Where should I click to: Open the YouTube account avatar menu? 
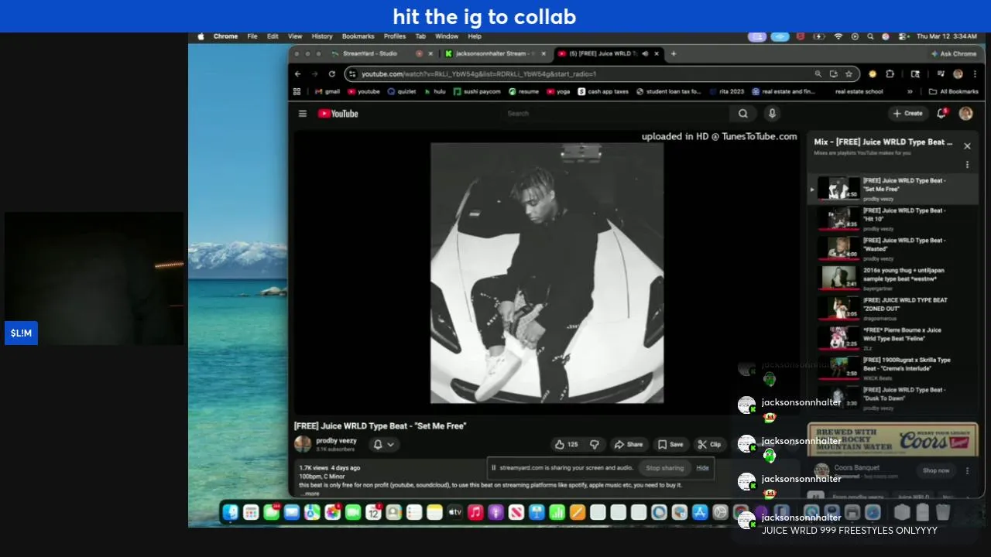965,113
